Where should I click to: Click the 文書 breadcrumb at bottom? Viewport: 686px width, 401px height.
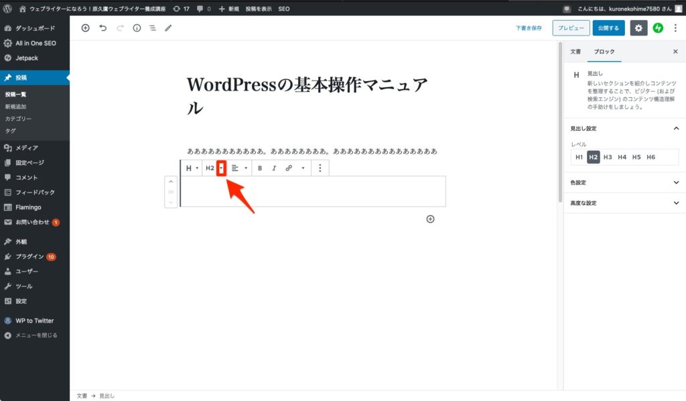[x=82, y=396]
